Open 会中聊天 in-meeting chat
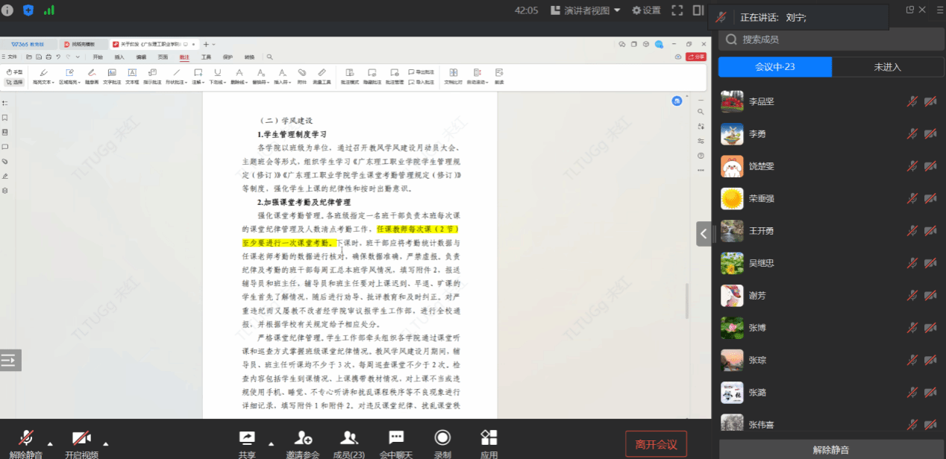 click(396, 439)
